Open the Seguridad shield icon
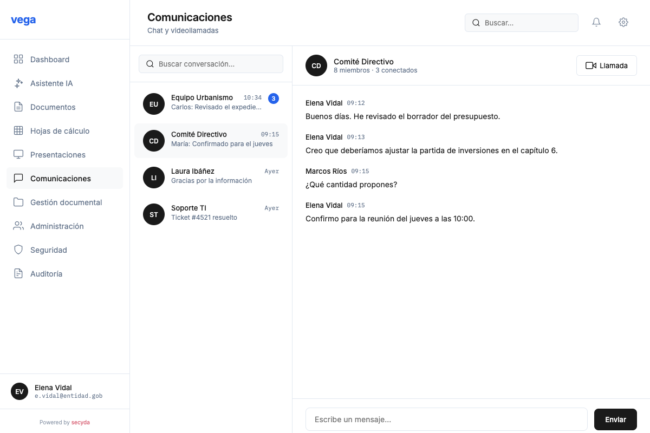The height and width of the screenshot is (433, 650). [18, 250]
